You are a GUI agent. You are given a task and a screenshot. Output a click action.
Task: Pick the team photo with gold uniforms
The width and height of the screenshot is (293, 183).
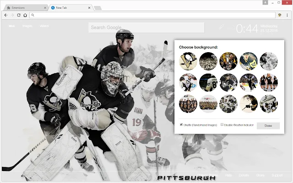(208, 104)
